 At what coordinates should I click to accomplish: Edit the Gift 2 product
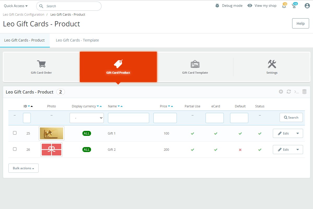[283, 149]
